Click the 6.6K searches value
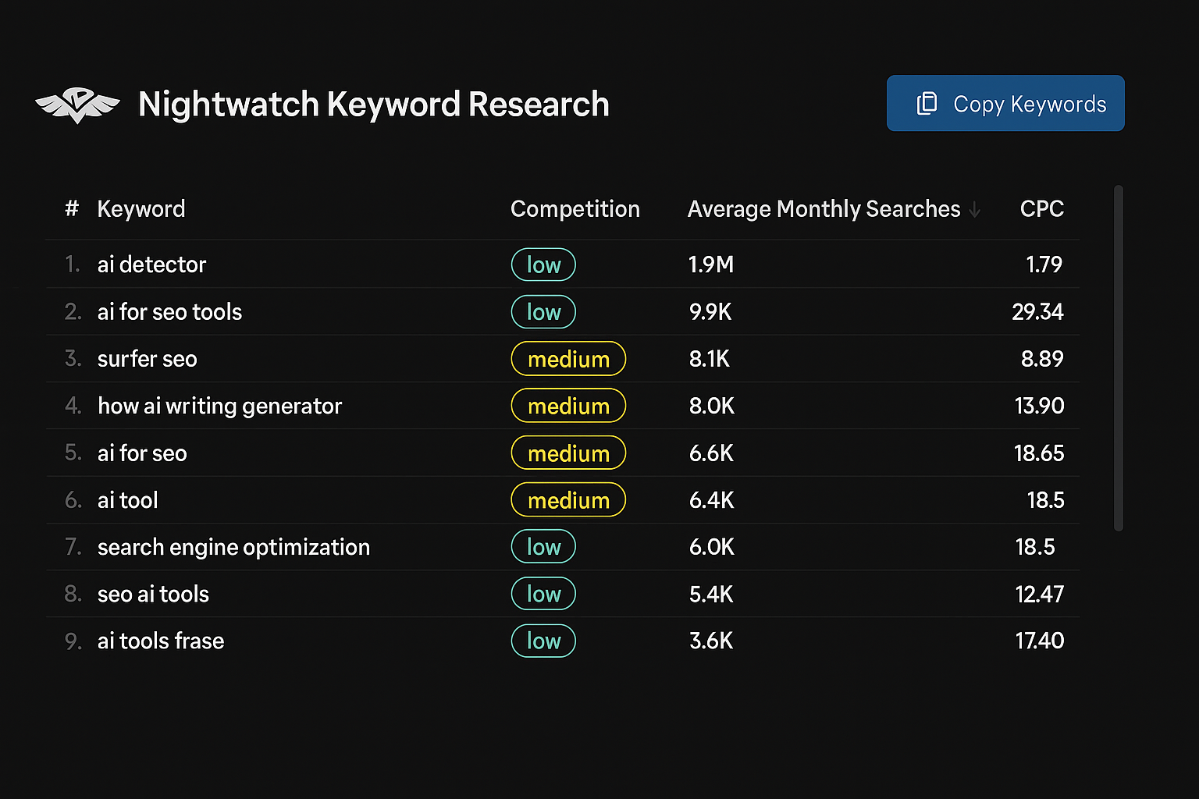The height and width of the screenshot is (799, 1199). coord(711,453)
